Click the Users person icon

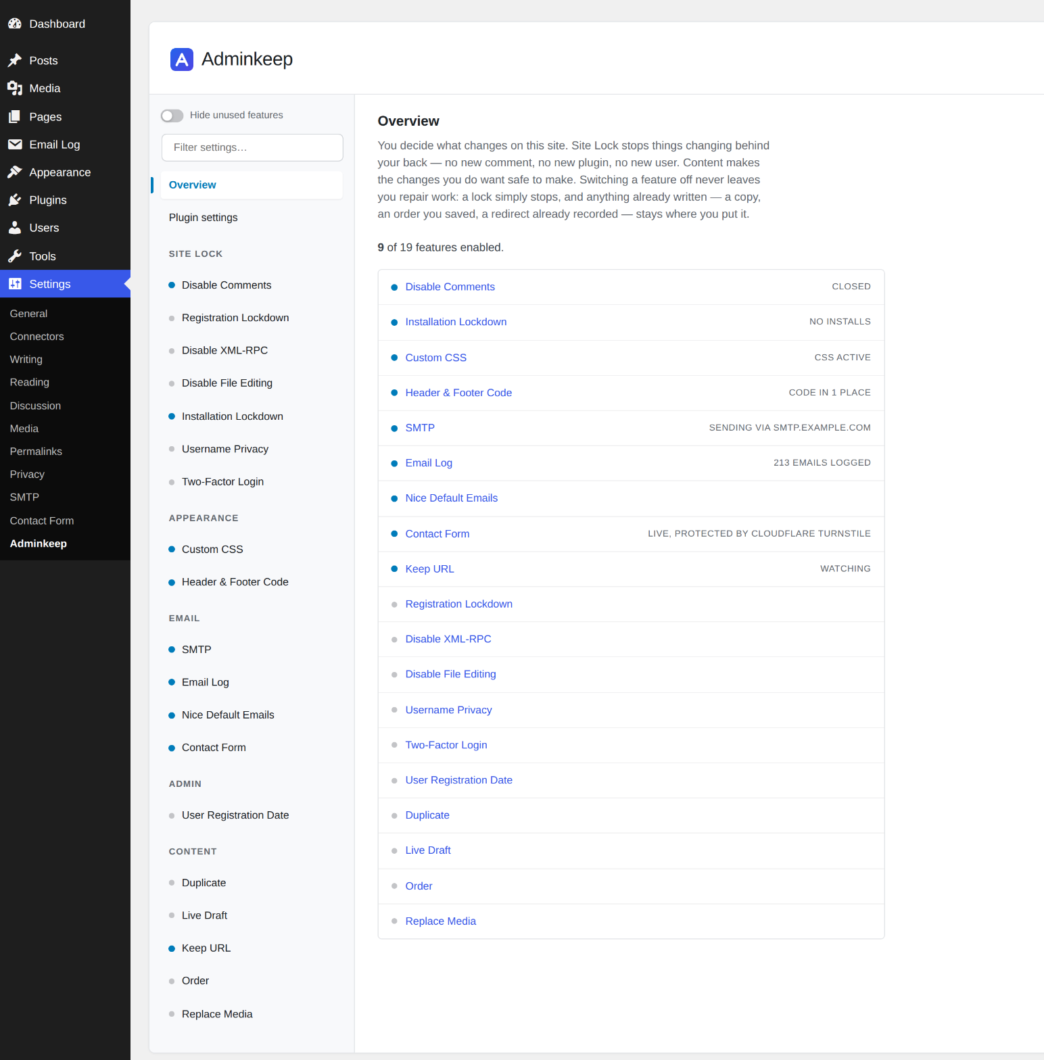click(15, 228)
